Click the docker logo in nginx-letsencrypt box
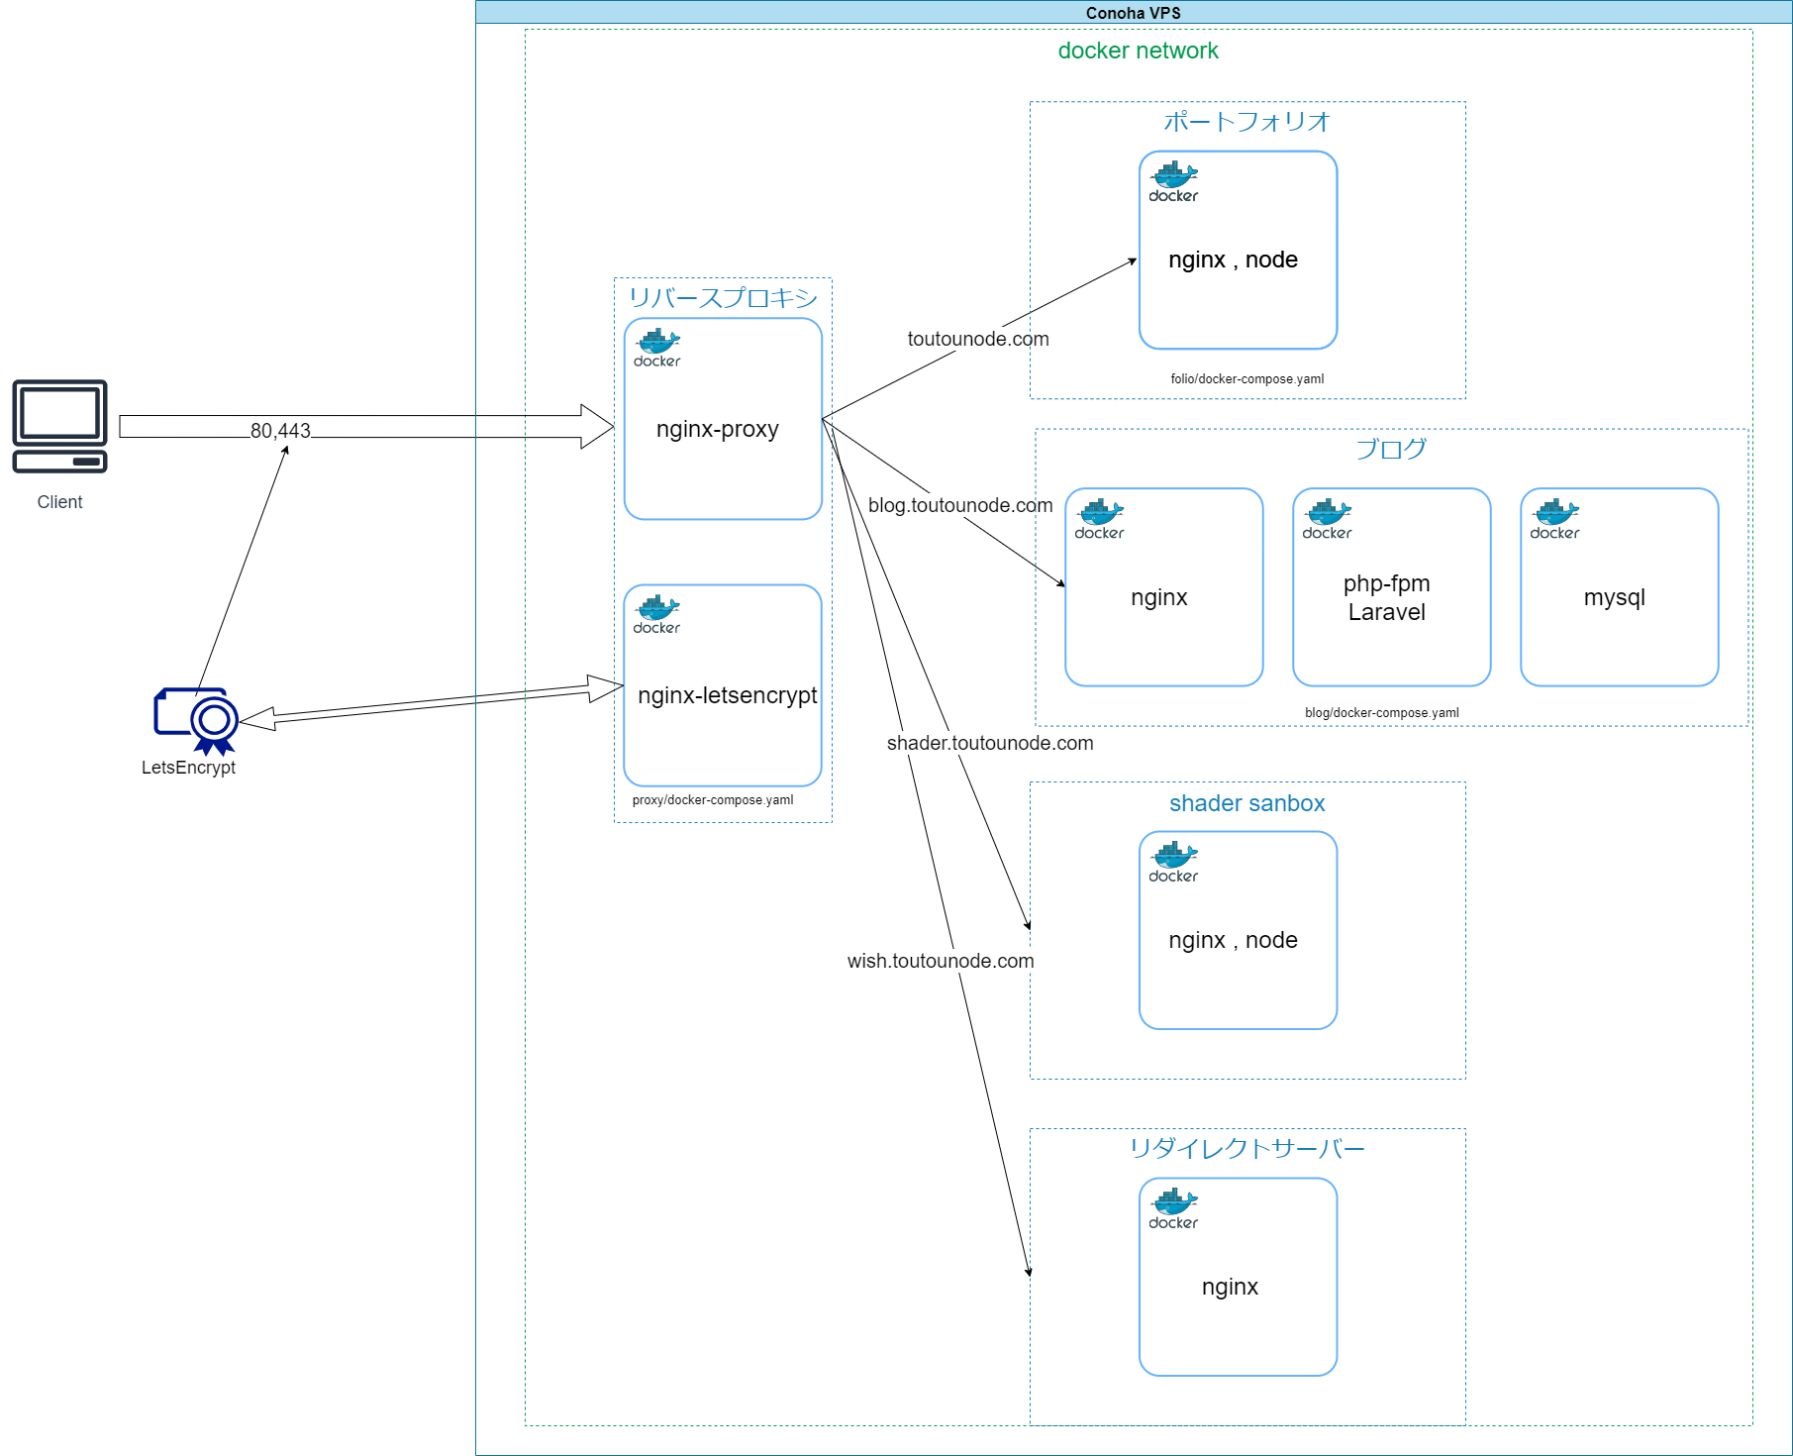The height and width of the screenshot is (1456, 1793). [656, 615]
